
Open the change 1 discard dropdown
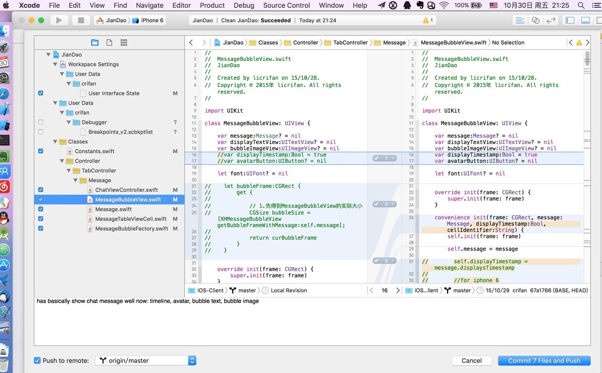click(392, 158)
